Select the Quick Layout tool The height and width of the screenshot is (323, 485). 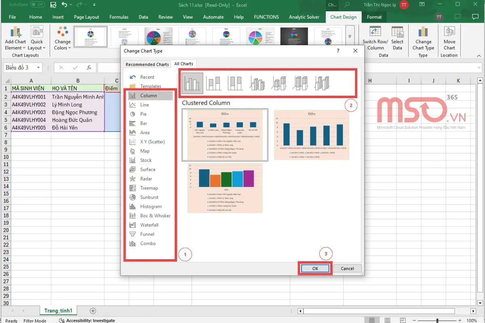coord(37,39)
